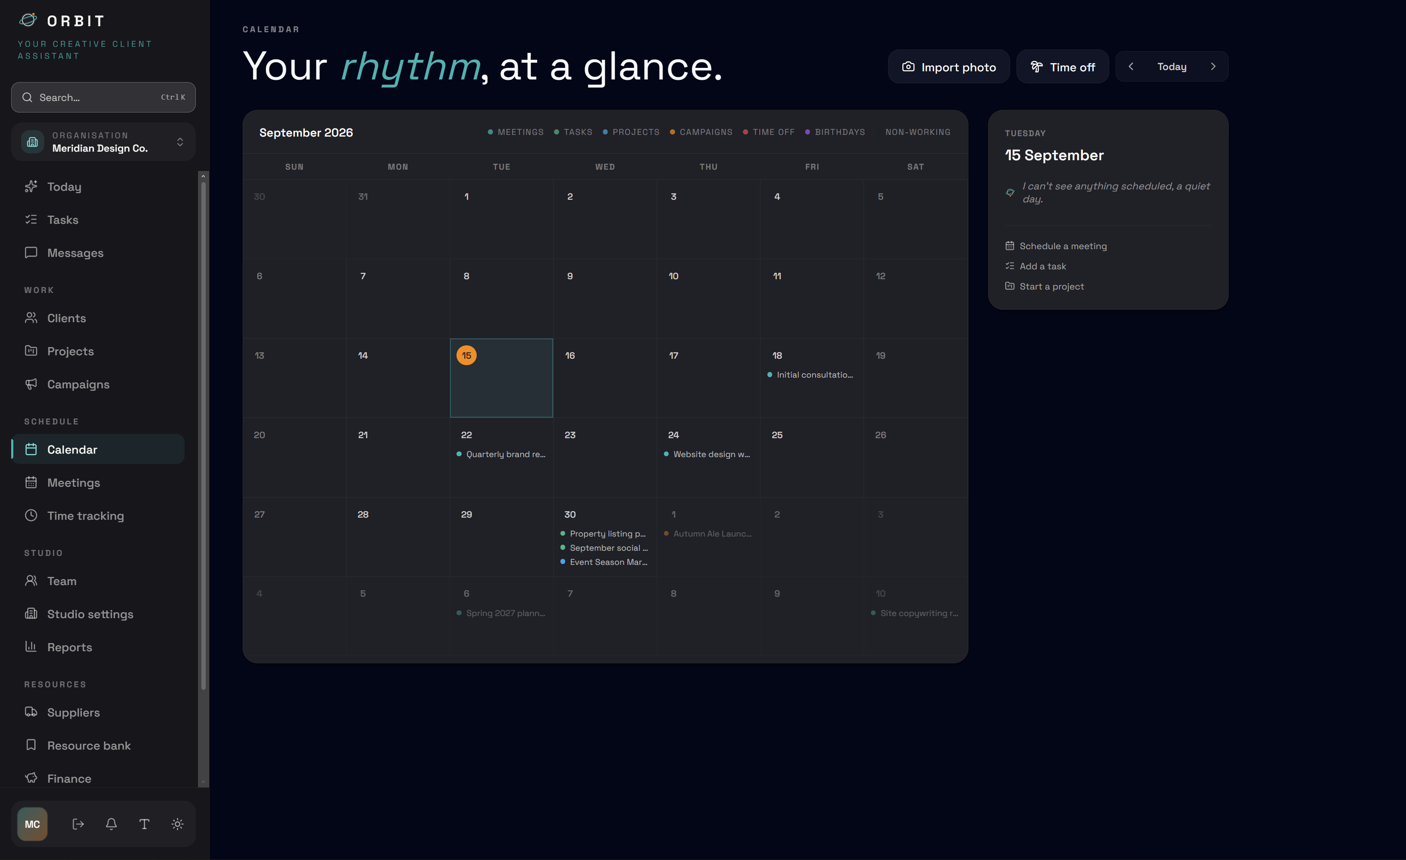Click the folder icon beside Start a project
Screen dimensions: 1406x860
(1010, 286)
